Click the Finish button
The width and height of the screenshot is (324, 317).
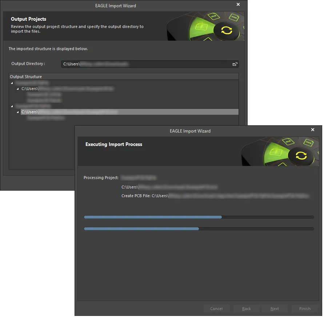tap(305, 309)
